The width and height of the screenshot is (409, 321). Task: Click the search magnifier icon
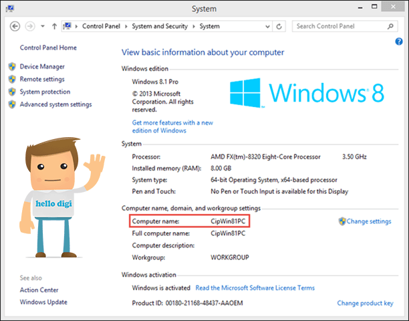[x=390, y=26]
